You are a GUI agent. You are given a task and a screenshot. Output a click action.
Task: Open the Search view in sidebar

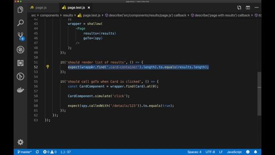20,23
